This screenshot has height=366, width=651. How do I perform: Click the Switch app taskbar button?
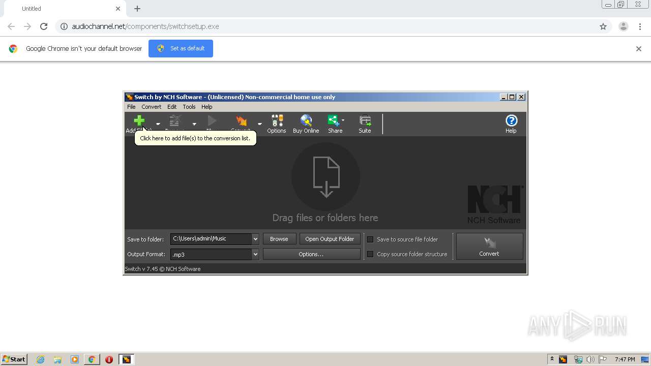point(126,359)
